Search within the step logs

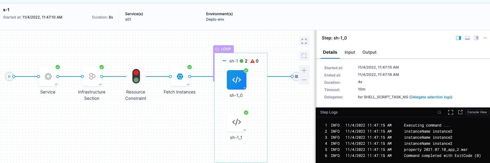coord(439,112)
